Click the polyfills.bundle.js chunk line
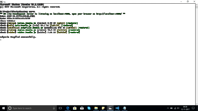The width and height of the screenshot is (198, 111). coord(45,28)
